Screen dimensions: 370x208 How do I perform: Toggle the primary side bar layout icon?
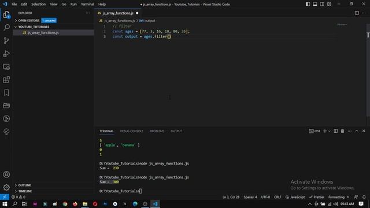tap(308, 4)
